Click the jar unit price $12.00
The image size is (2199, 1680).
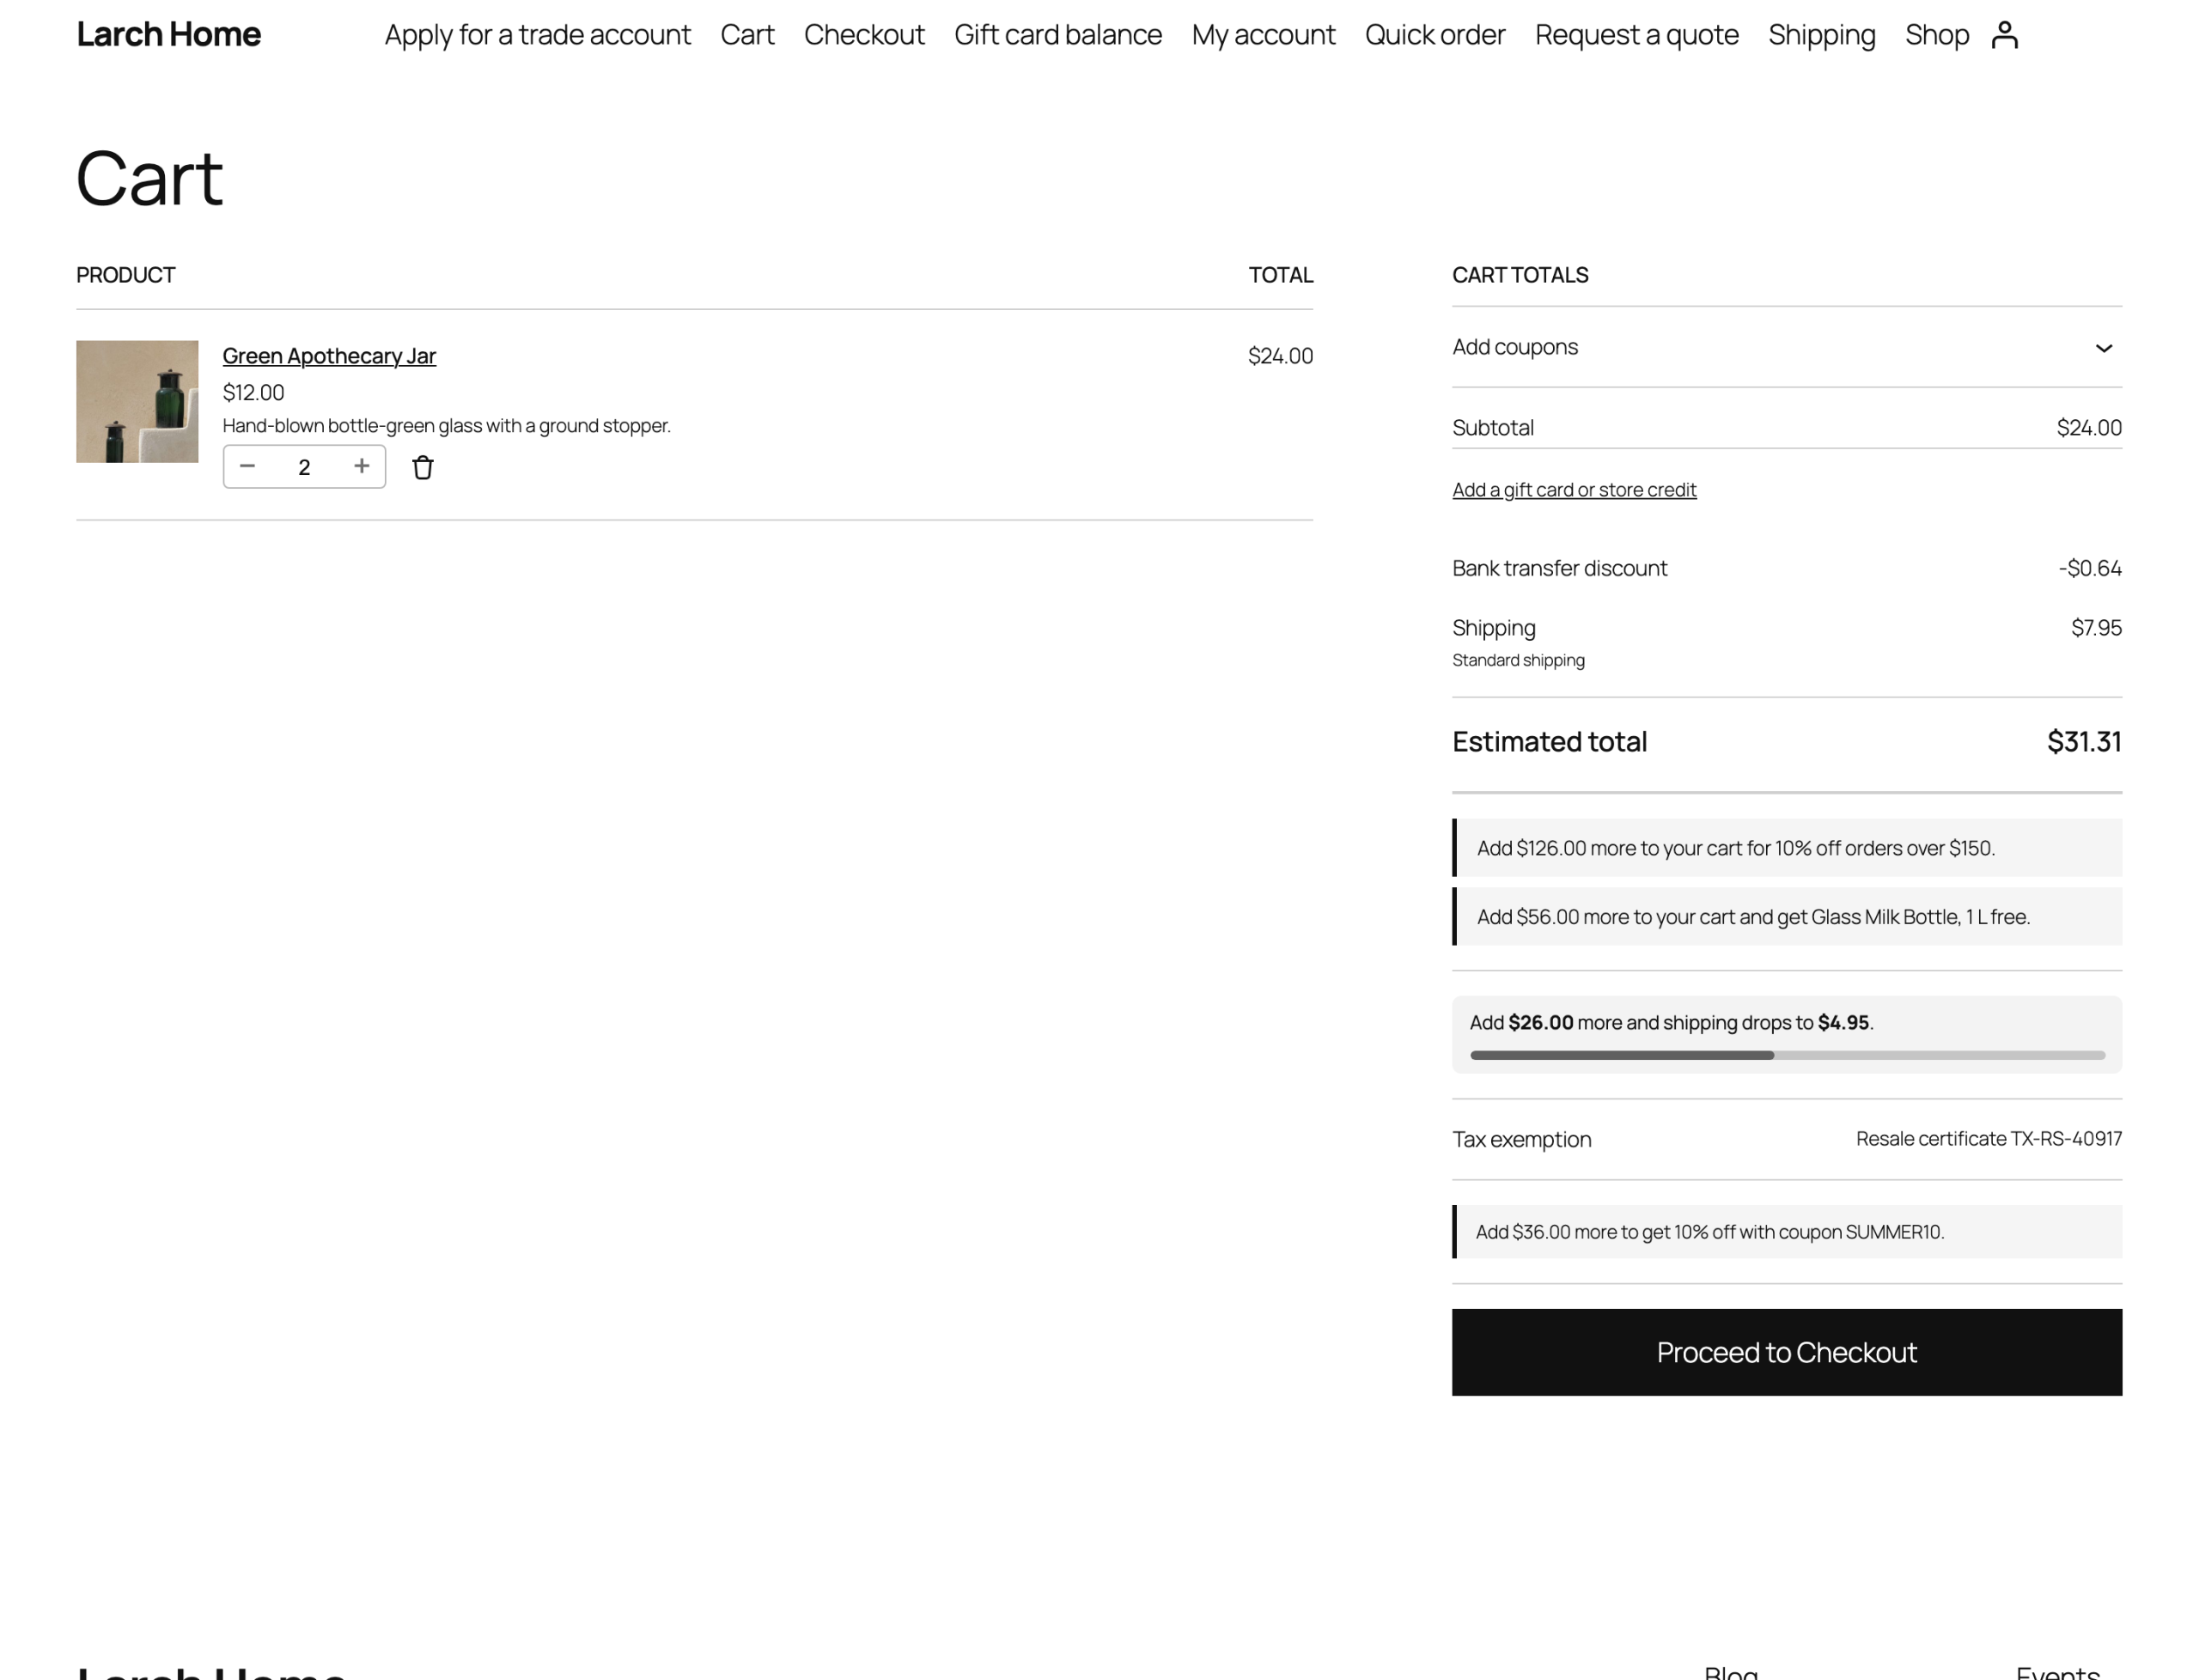coord(253,392)
